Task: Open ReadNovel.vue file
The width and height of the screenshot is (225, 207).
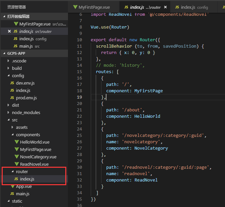Action: (34, 164)
